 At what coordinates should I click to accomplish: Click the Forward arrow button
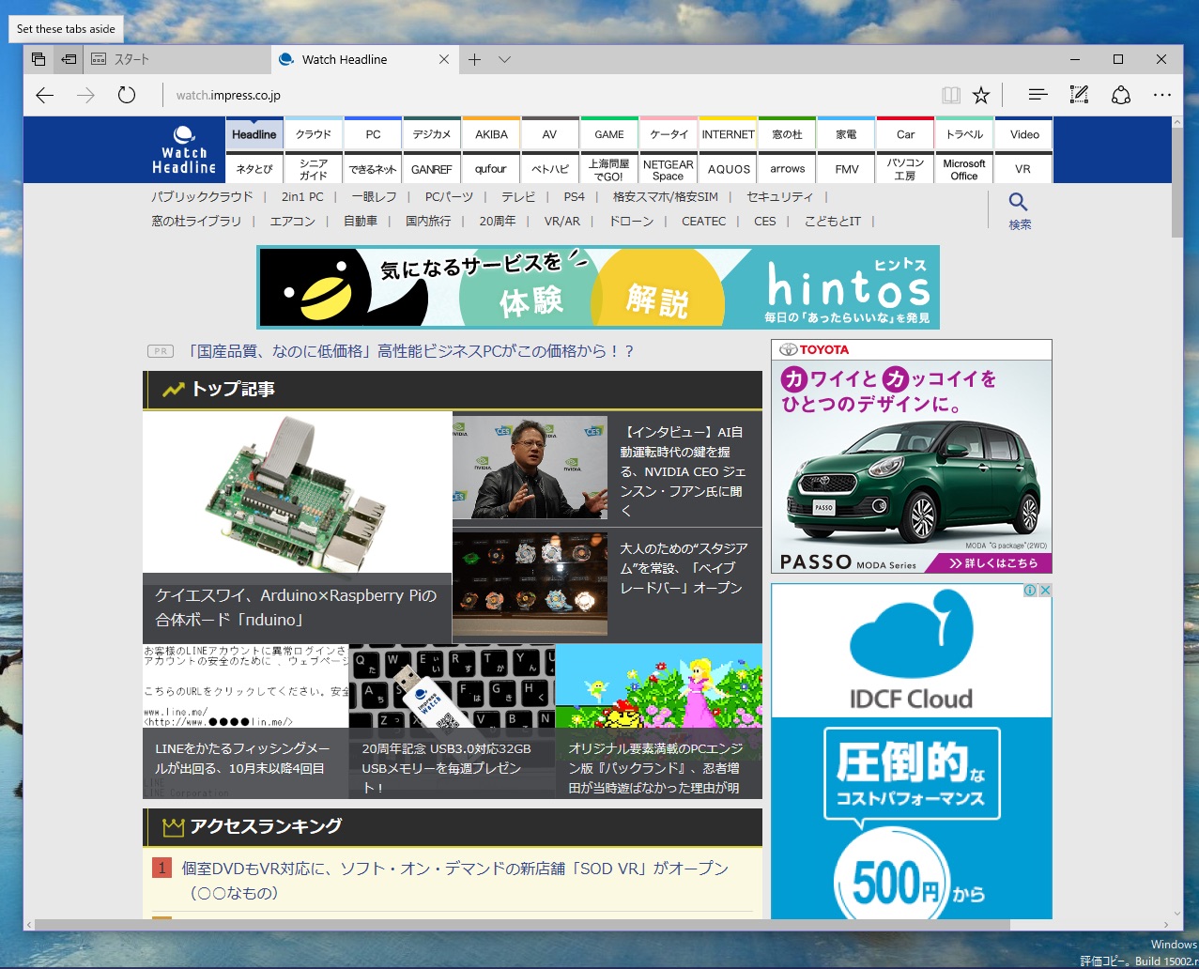[85, 95]
